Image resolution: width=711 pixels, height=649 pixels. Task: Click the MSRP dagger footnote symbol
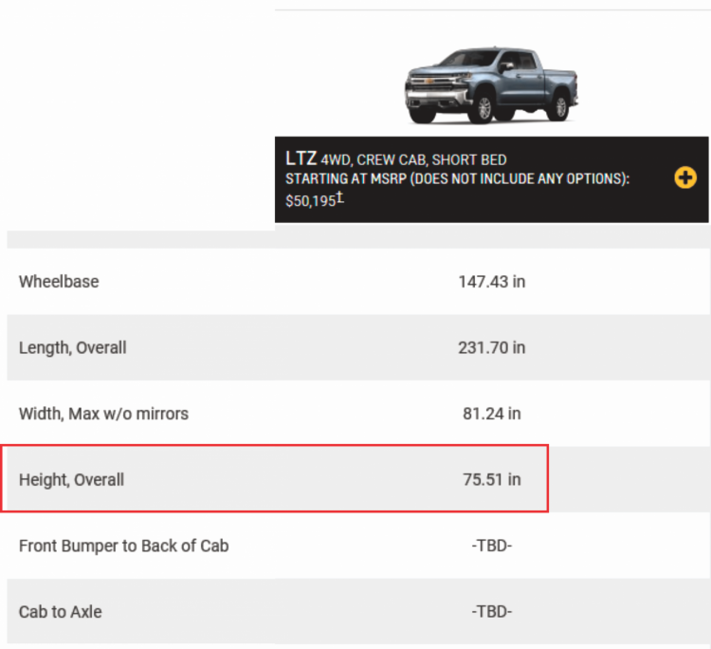[x=340, y=198]
